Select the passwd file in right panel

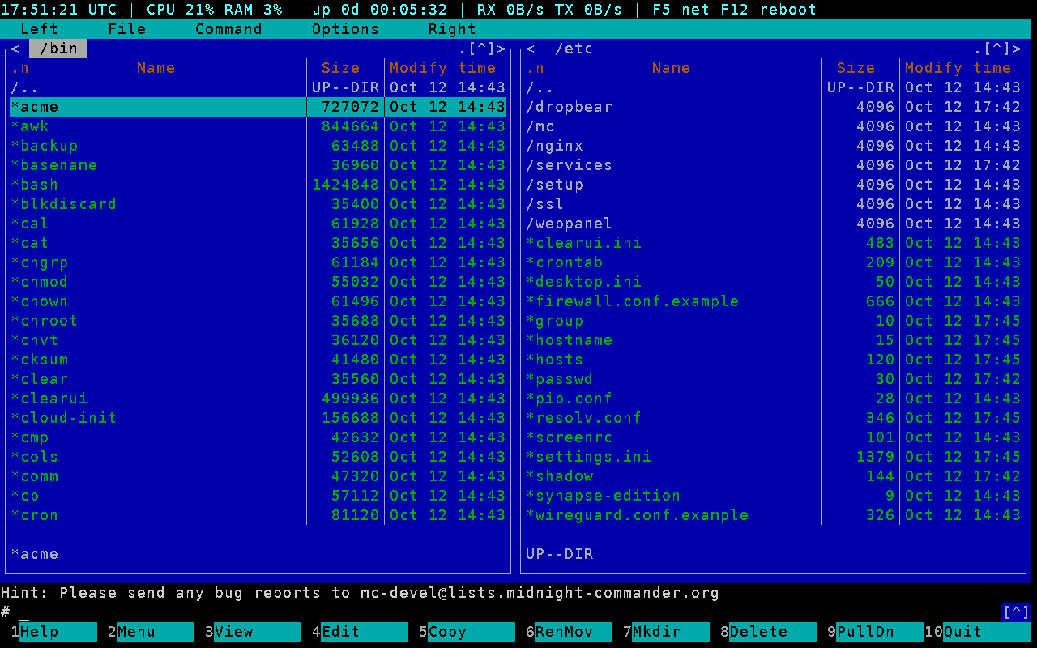[773, 379]
